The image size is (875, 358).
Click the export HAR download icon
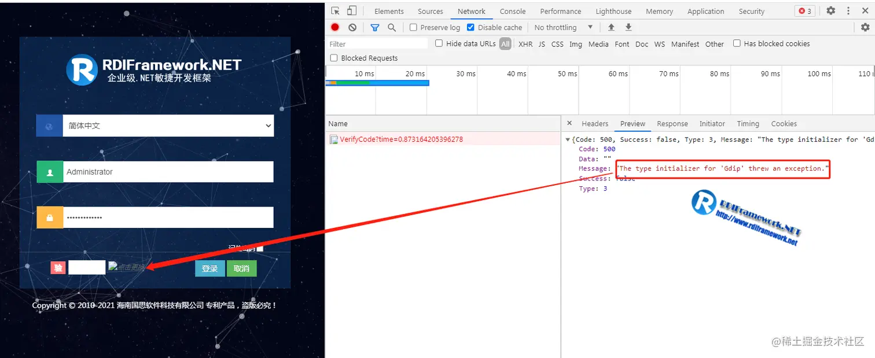point(628,27)
